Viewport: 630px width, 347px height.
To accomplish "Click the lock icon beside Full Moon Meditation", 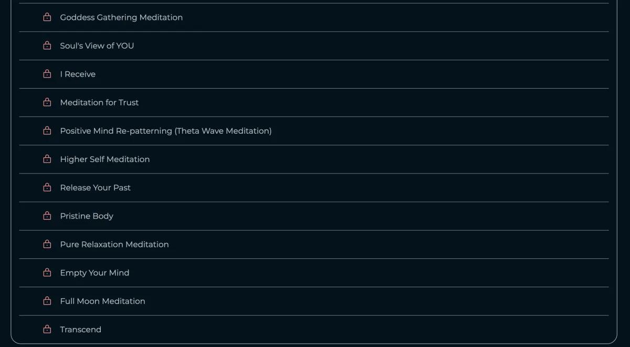I will [x=47, y=300].
